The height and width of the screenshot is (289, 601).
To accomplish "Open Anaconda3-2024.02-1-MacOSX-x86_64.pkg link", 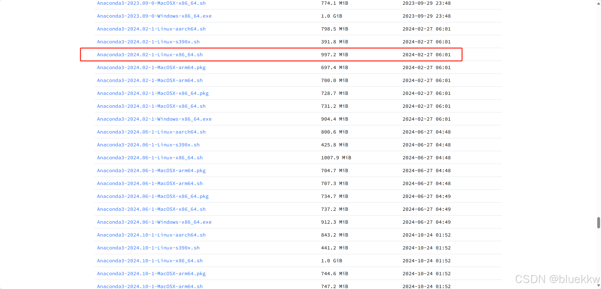I will pos(153,93).
